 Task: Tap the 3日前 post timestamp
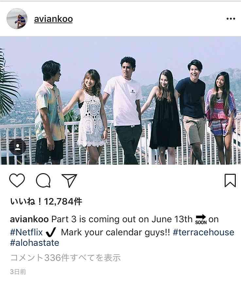pos(18,272)
